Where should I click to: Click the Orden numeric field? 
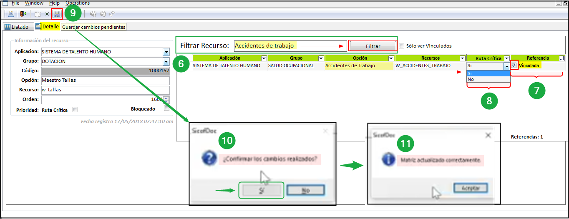[102, 100]
